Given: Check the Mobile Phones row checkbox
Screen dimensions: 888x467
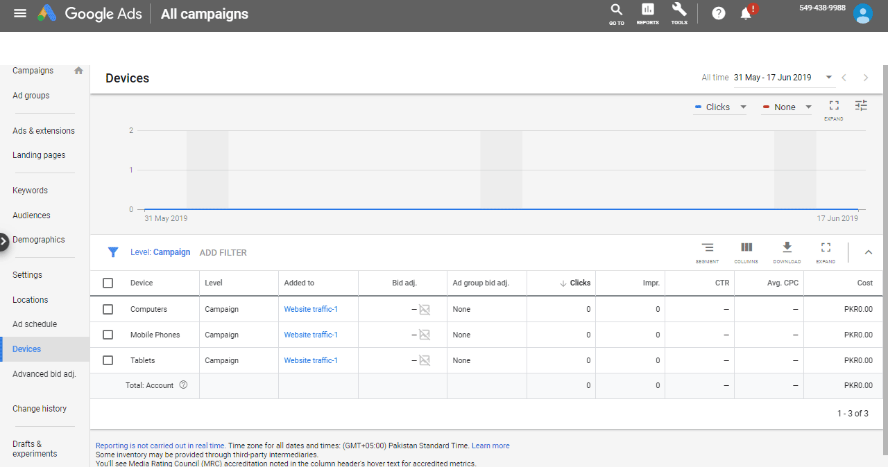Looking at the screenshot, I should pyautogui.click(x=108, y=335).
